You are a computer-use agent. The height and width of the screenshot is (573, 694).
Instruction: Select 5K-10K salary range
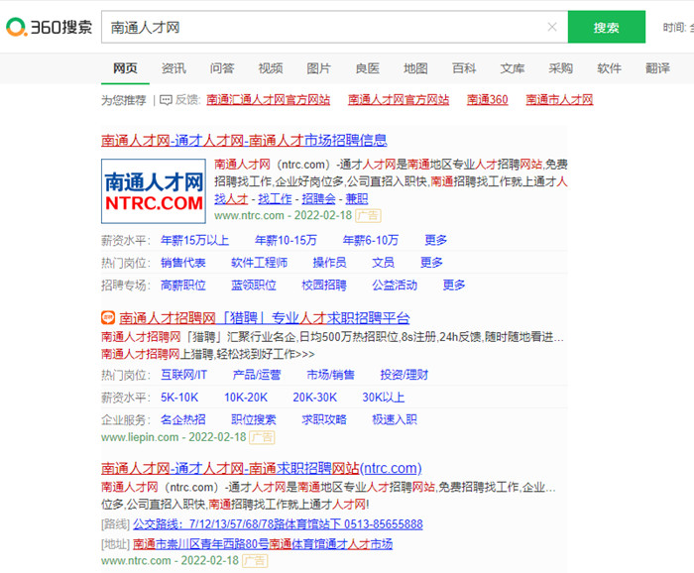point(179,398)
